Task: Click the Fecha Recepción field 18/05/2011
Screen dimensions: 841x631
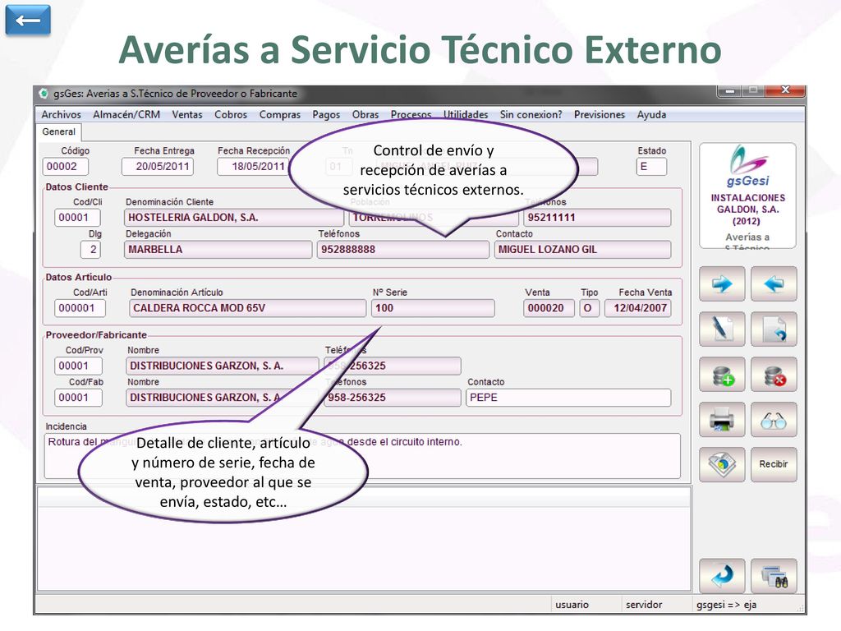Action: tap(253, 166)
